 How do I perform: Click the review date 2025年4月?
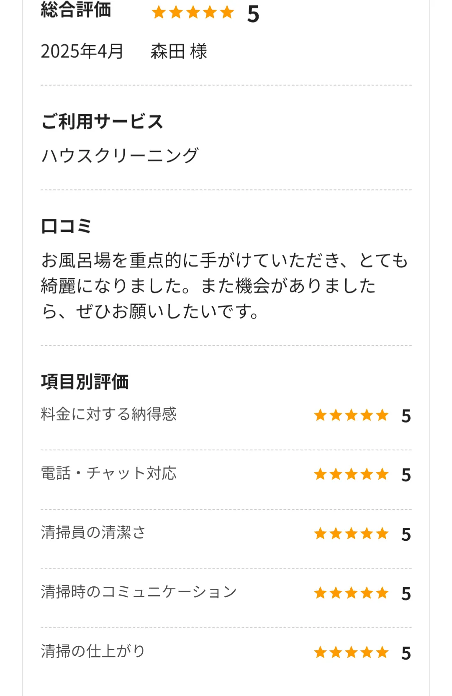82,51
